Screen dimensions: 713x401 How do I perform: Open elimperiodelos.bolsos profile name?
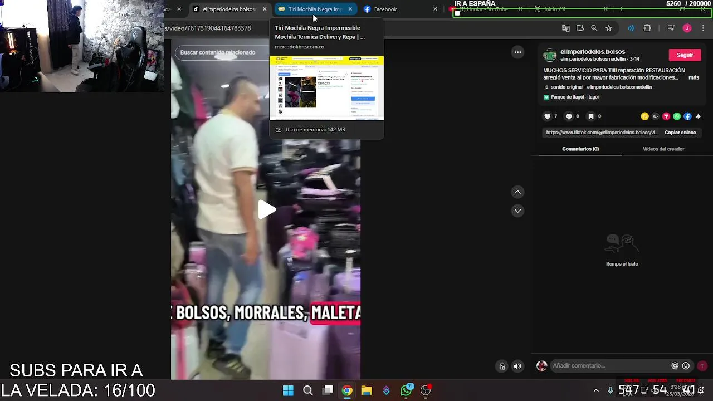tap(593, 52)
